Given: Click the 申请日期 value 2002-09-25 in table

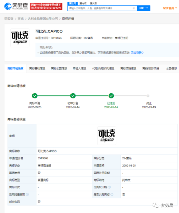Looking at the screenshot, I should (129, 165).
